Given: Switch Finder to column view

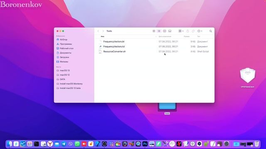Looking at the screenshot, I should [165, 31].
